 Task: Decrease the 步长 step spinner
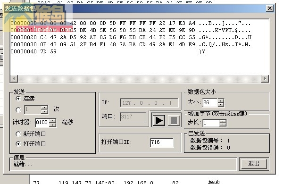(223, 125)
